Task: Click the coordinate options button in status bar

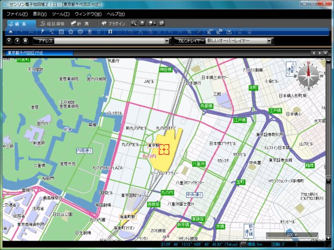Action: pyautogui.click(x=243, y=245)
